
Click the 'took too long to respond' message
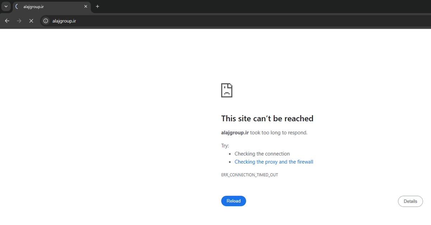pos(279,132)
